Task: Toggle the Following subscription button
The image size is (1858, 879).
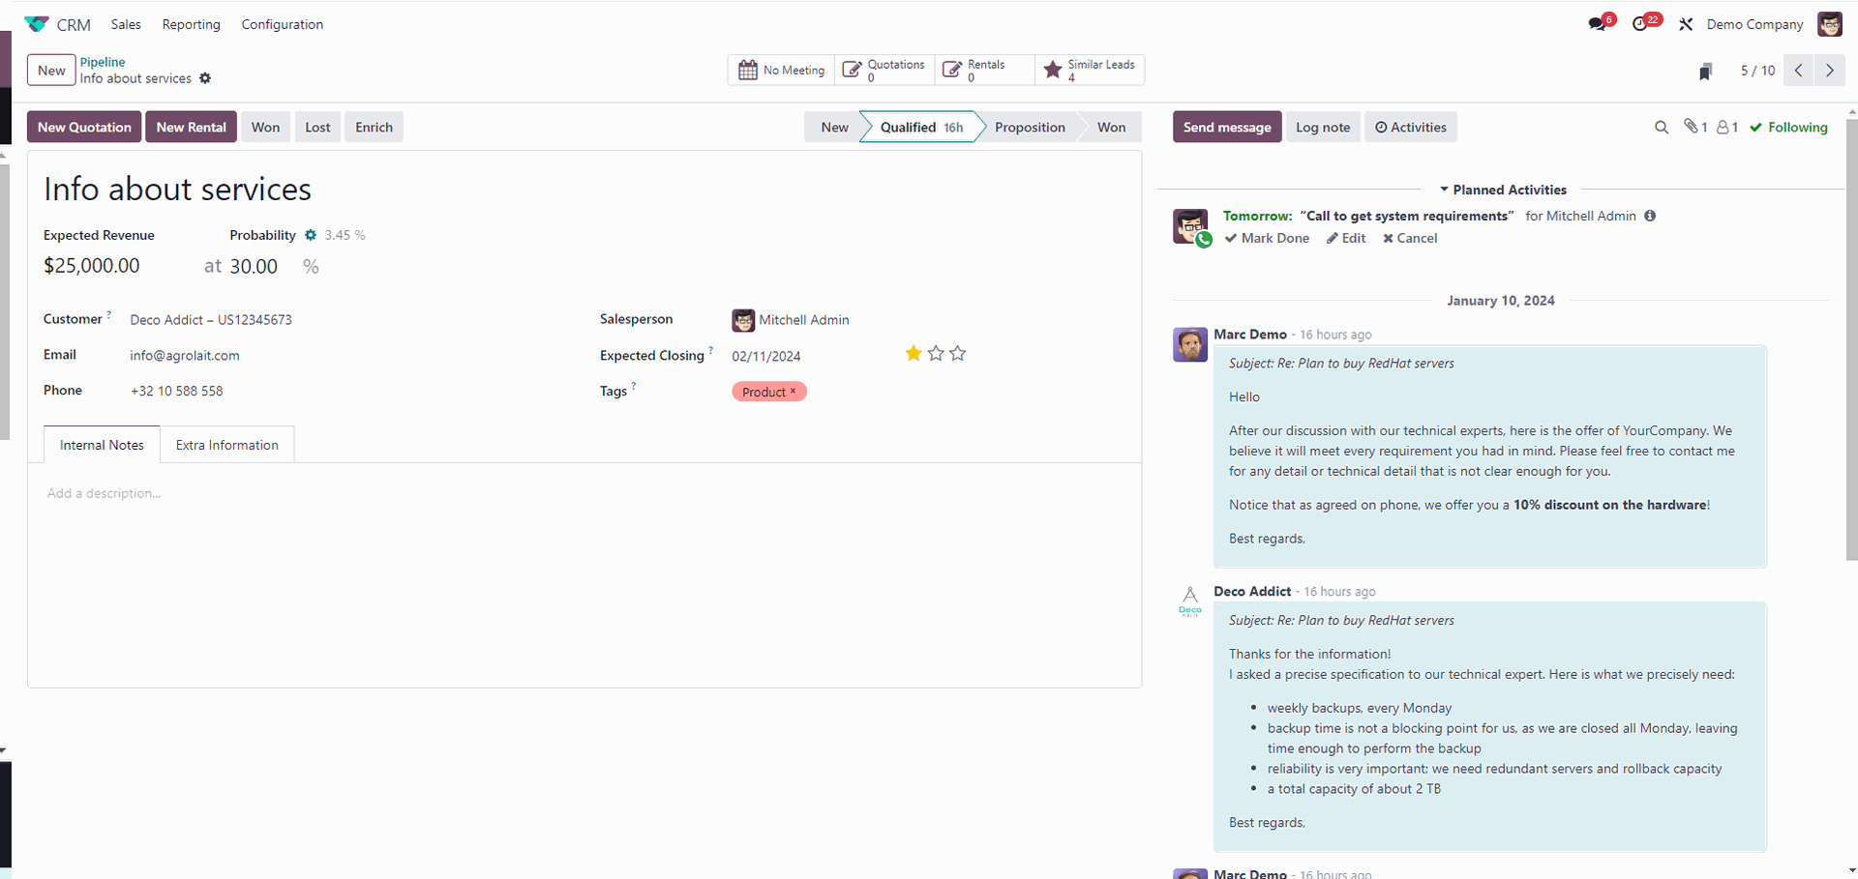Action: (x=1788, y=128)
